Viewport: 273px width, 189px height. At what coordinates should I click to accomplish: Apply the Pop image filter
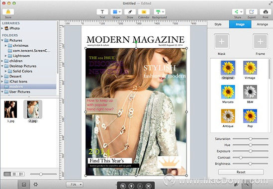[250, 116]
